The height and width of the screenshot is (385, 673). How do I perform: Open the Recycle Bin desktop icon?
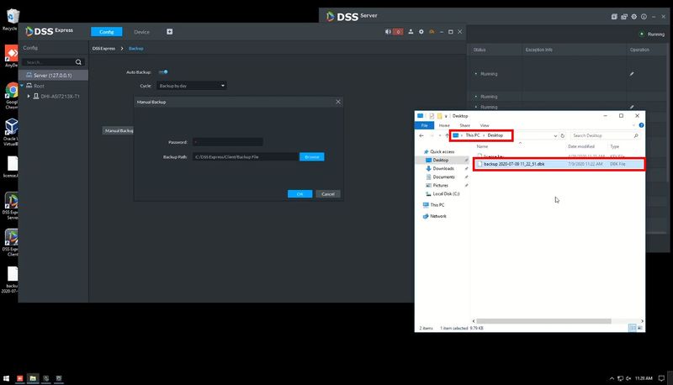point(12,19)
